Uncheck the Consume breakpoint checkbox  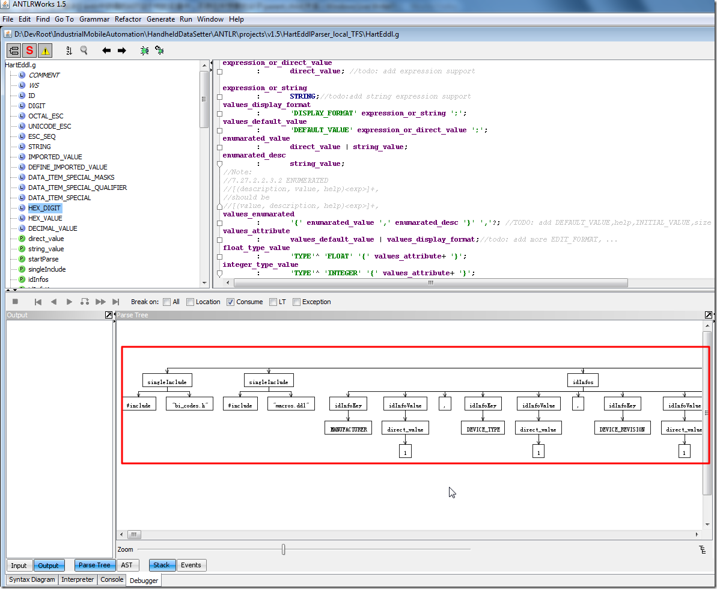point(230,302)
